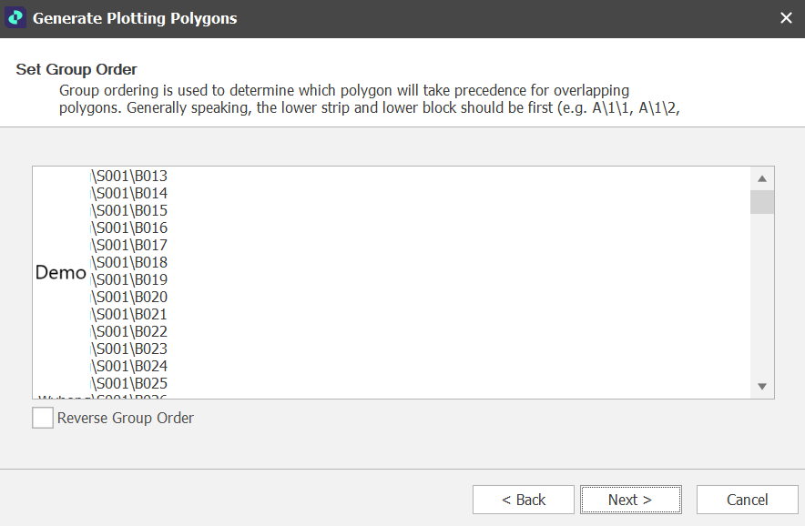805x526 pixels.
Task: Cancel the polygon generation wizard
Action: [747, 500]
